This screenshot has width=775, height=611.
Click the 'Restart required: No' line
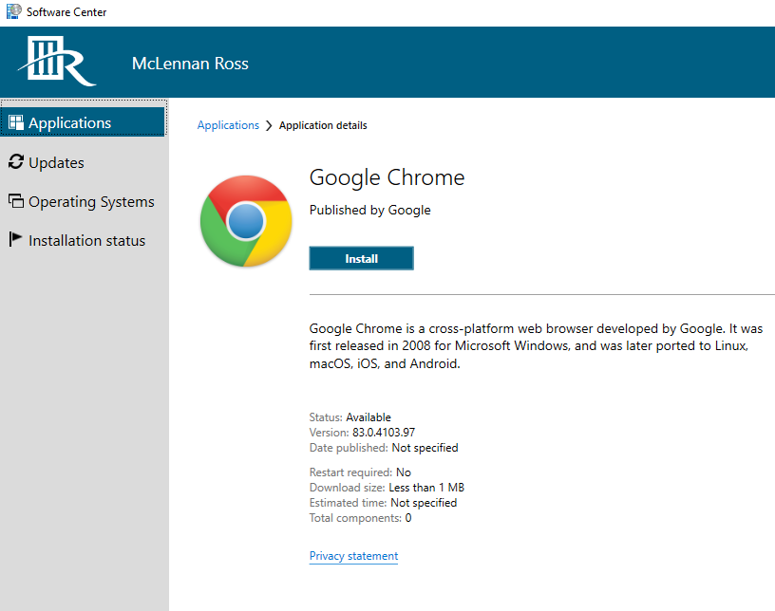click(x=360, y=472)
